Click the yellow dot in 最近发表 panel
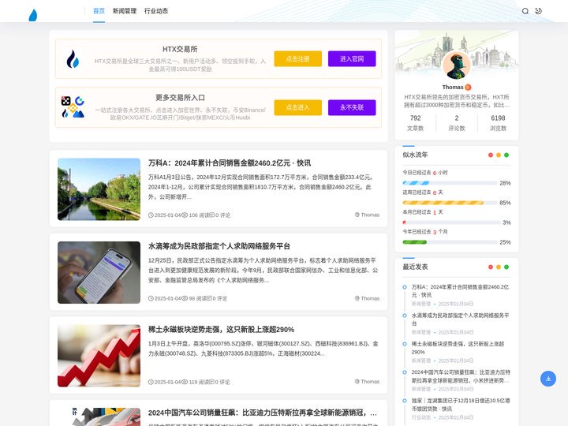The height and width of the screenshot is (426, 568). [x=499, y=267]
